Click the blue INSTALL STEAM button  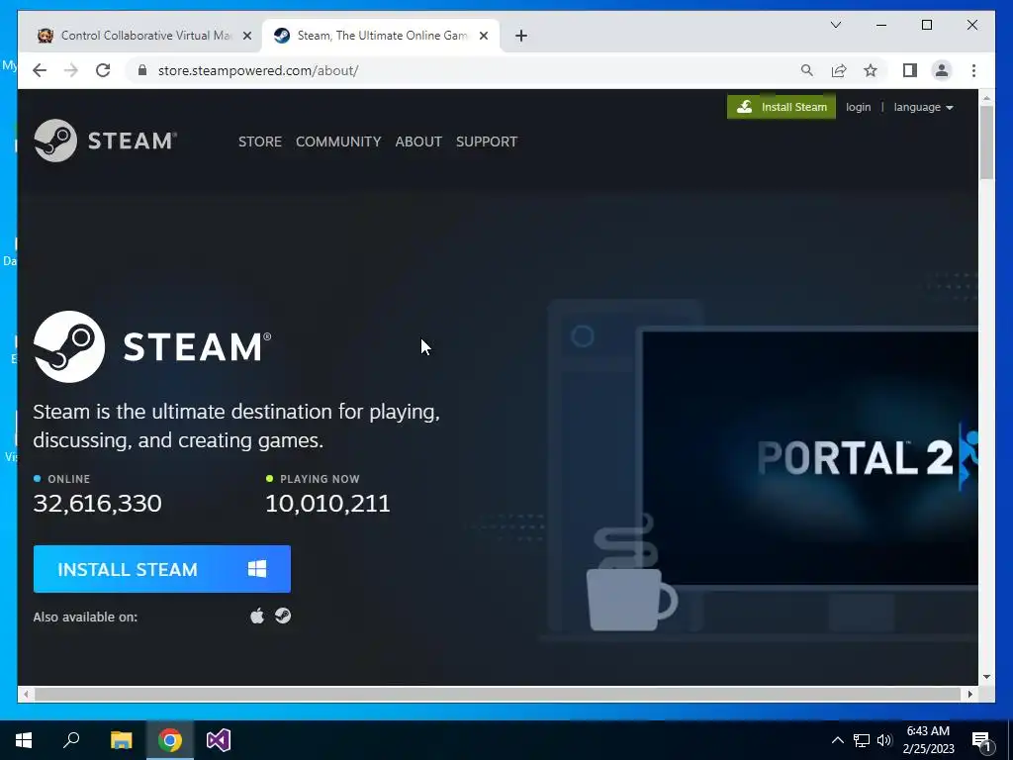pyautogui.click(x=162, y=569)
